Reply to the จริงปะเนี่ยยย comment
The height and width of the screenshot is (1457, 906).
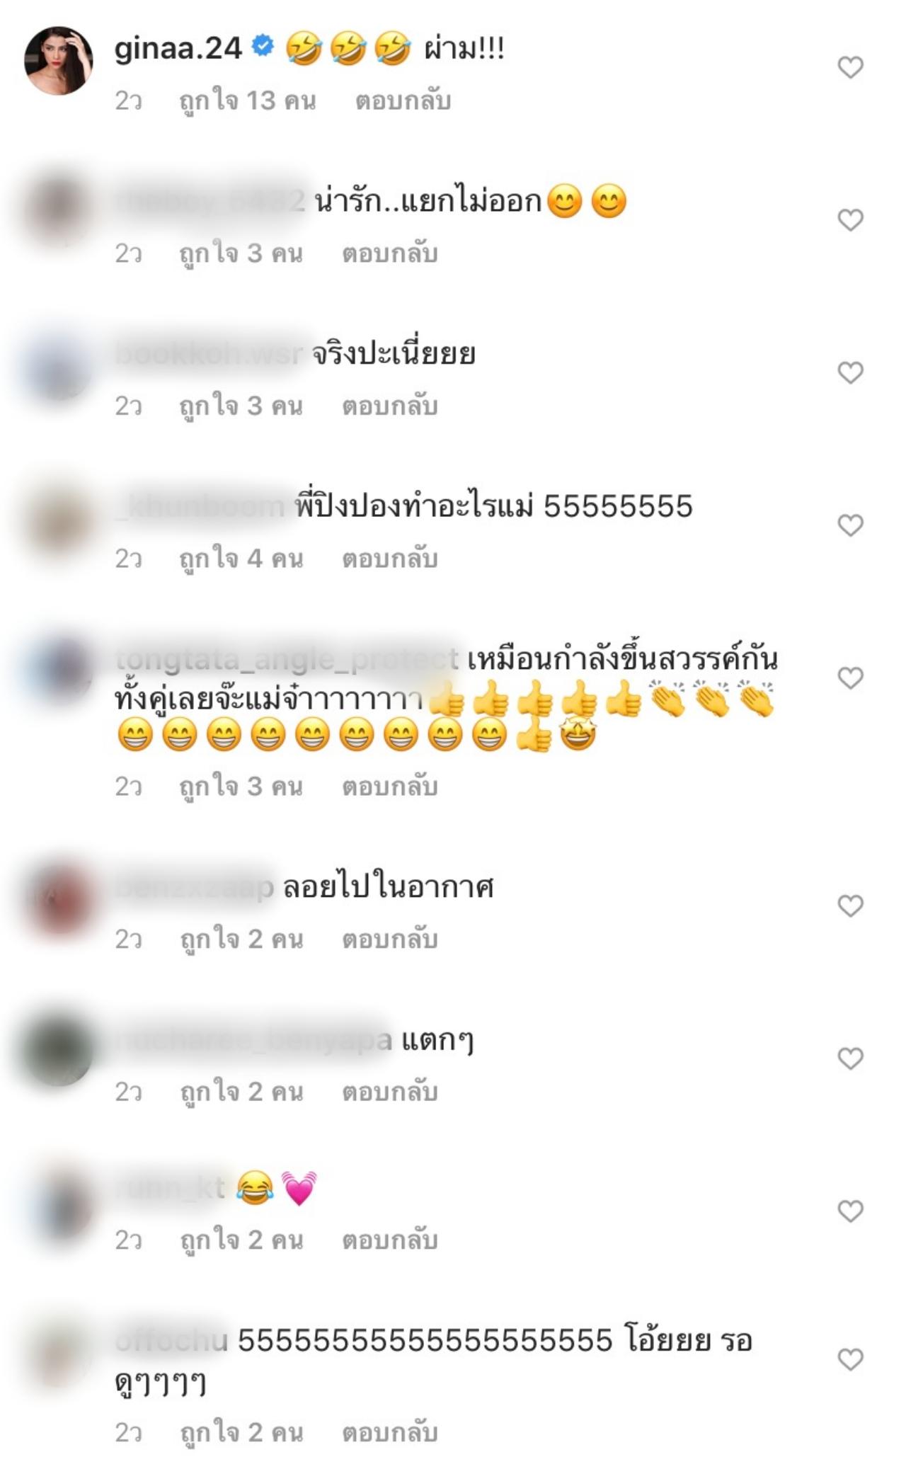(x=390, y=406)
